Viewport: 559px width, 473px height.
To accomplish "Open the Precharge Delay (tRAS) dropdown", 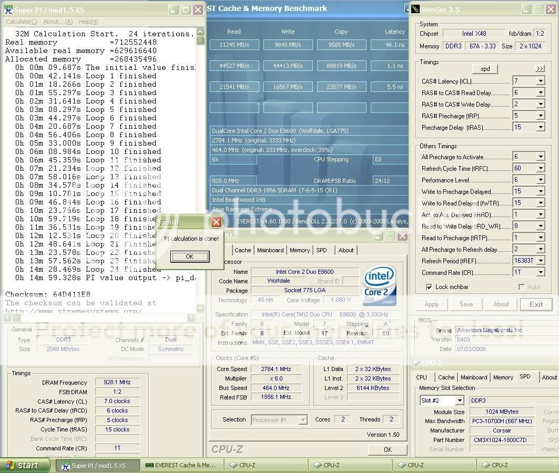I will coord(541,127).
